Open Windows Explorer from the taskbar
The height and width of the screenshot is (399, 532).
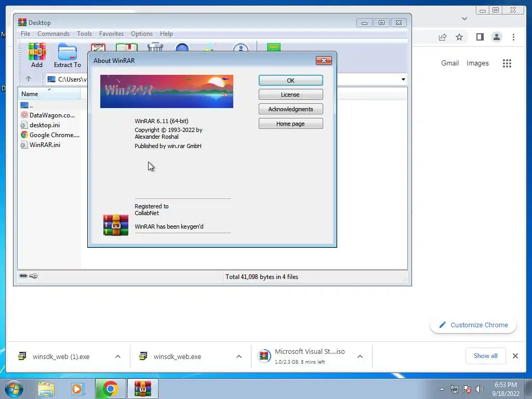(x=46, y=389)
